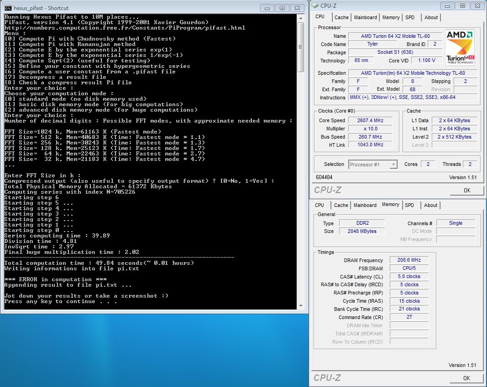487x387 pixels.
Task: Click the pifast.html URL in console
Action: (125, 28)
